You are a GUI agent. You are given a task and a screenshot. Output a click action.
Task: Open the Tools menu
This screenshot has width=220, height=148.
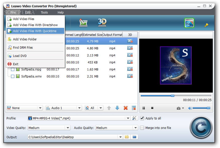pyautogui.click(x=44, y=13)
